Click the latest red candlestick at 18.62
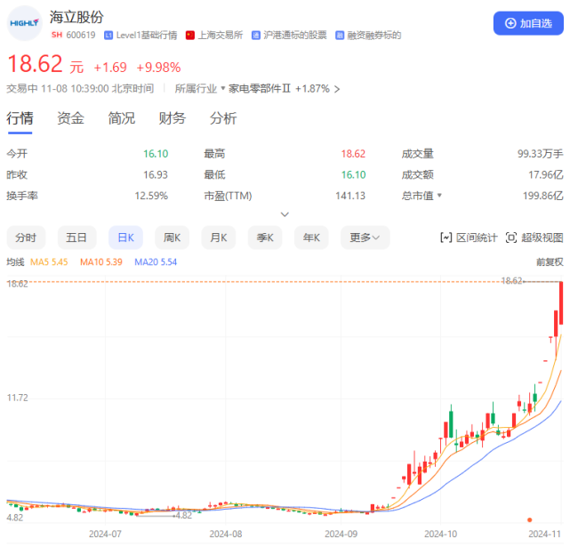 pyautogui.click(x=561, y=303)
